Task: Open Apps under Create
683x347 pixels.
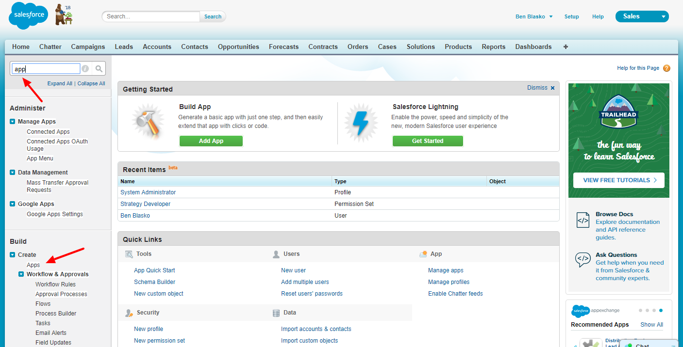Action: click(33, 265)
